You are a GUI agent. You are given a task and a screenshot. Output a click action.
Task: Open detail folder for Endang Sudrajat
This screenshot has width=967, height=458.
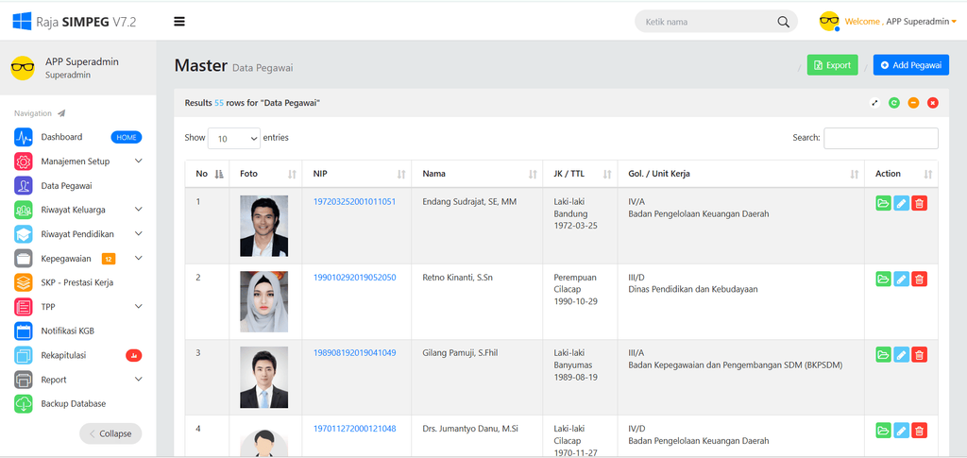pos(883,203)
